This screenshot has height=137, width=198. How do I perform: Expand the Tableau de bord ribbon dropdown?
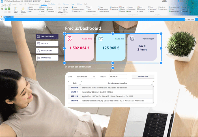click(x=109, y=9)
